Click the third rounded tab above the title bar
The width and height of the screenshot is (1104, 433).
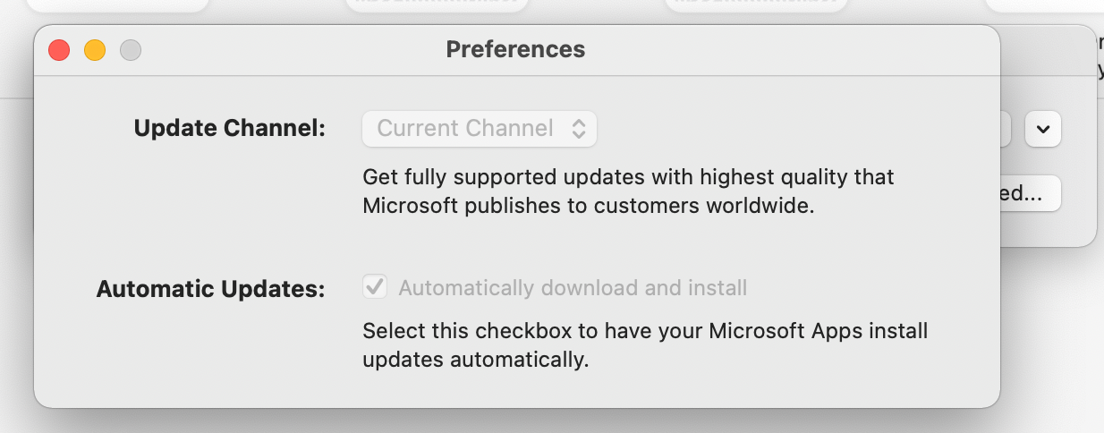pos(758,5)
